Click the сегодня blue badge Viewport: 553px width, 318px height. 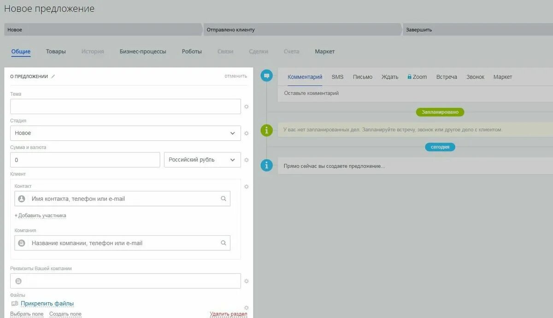pyautogui.click(x=440, y=147)
